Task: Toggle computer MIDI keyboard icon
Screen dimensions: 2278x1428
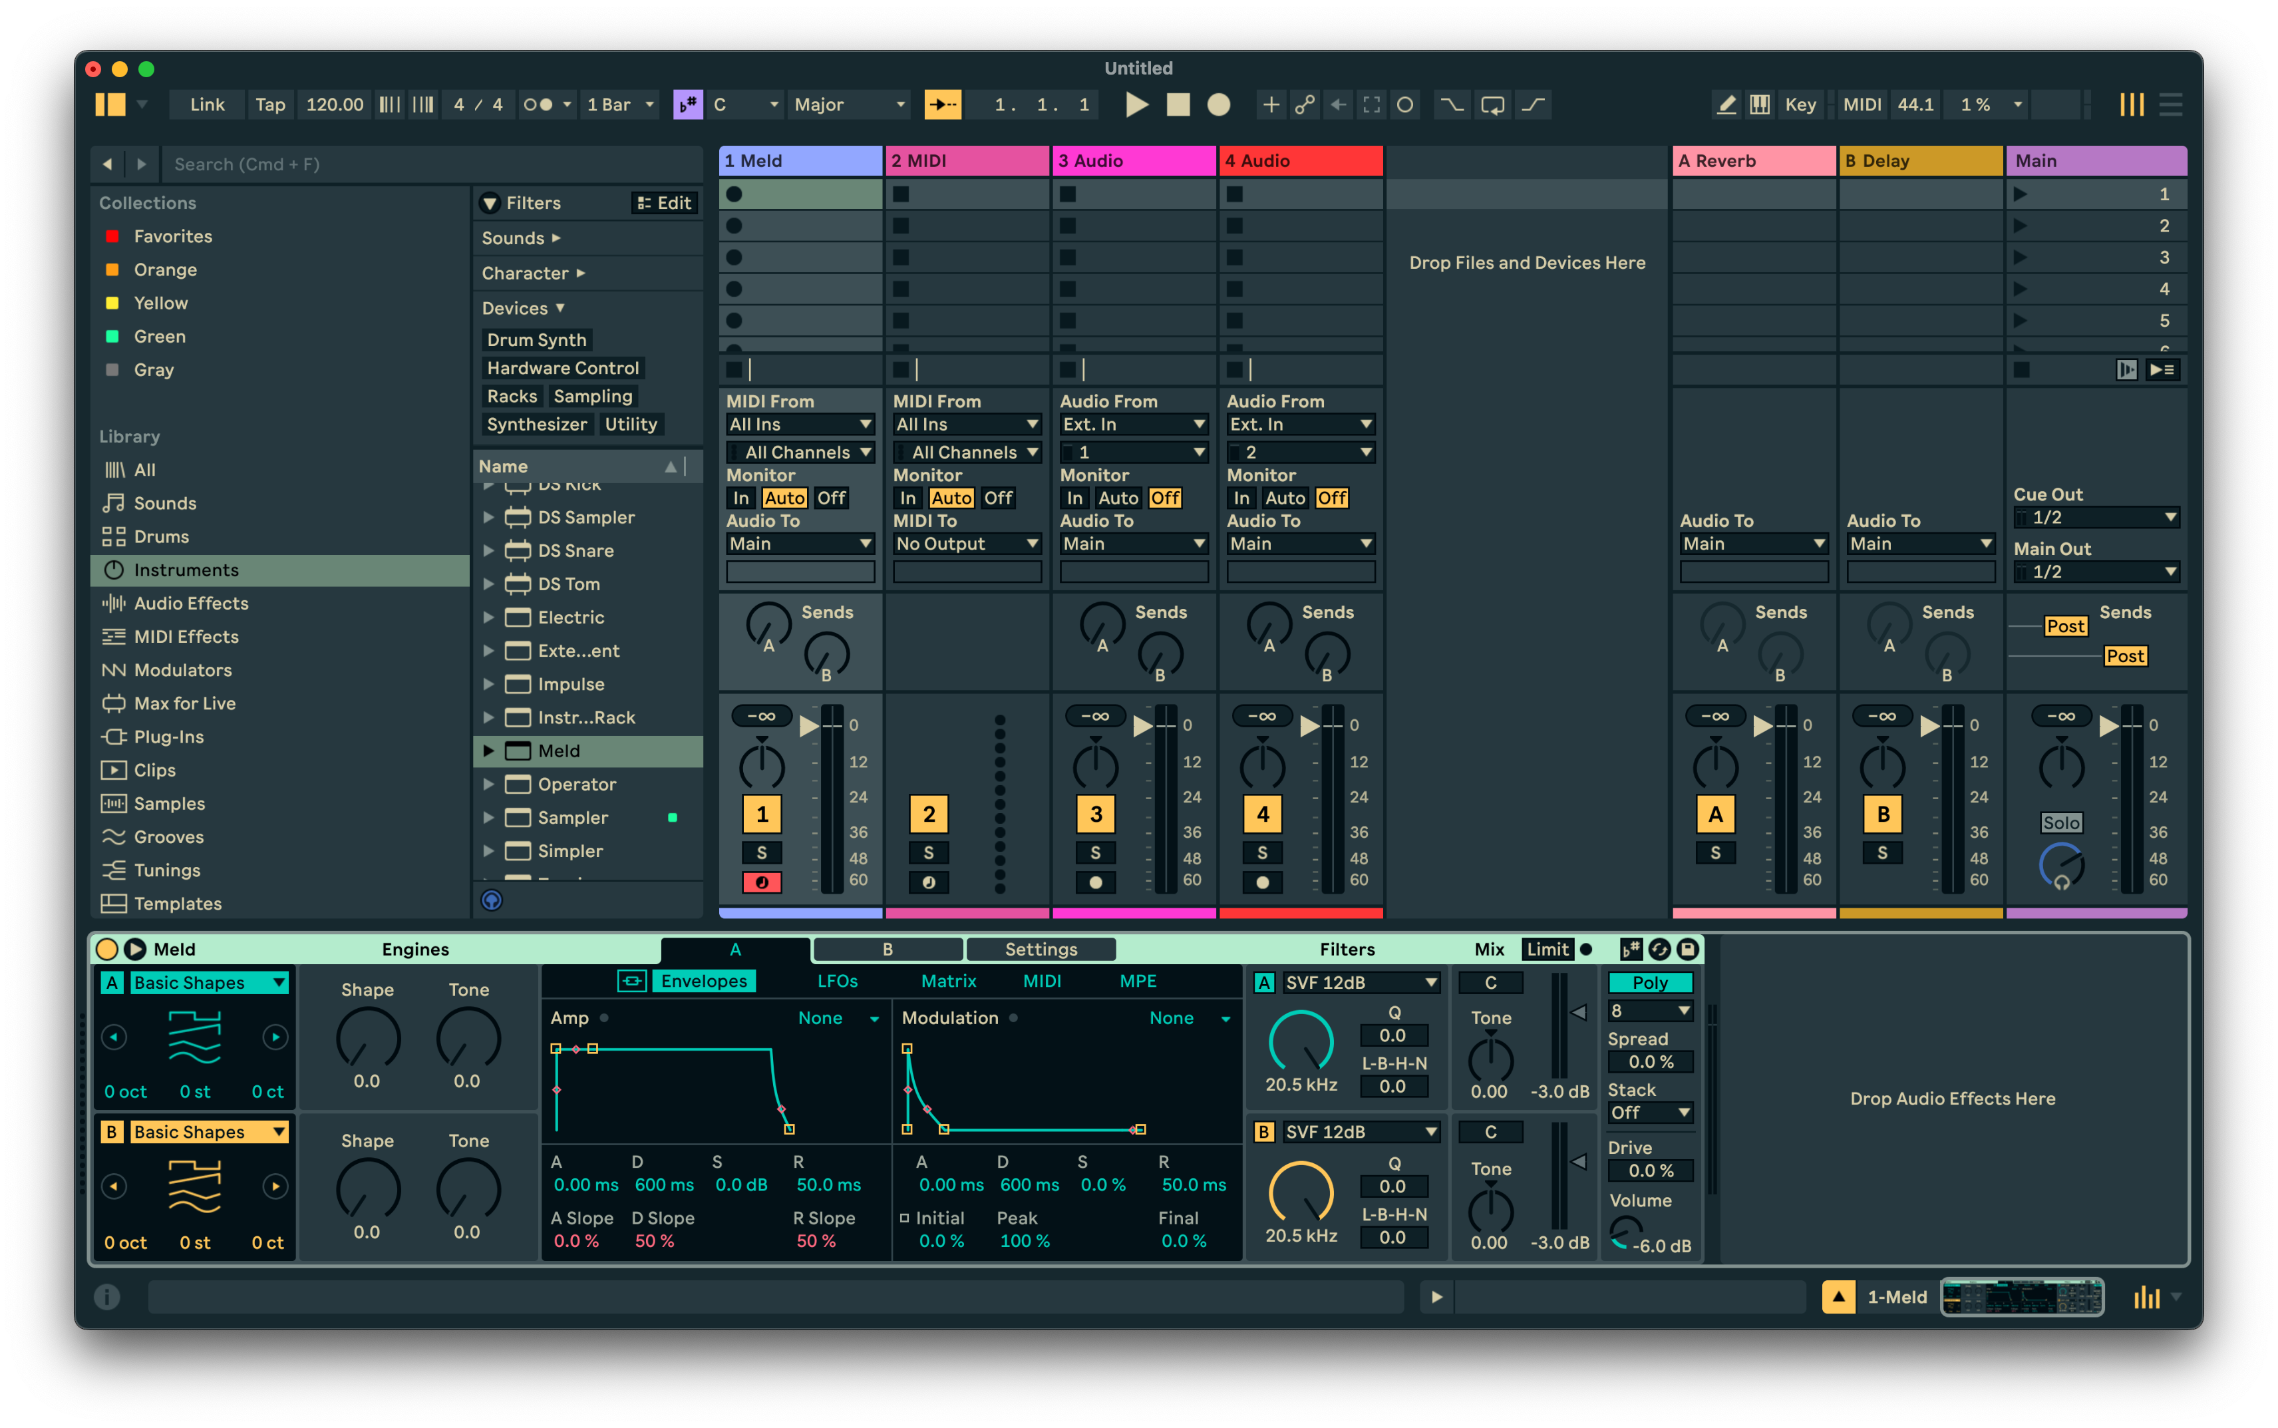Action: point(1760,105)
